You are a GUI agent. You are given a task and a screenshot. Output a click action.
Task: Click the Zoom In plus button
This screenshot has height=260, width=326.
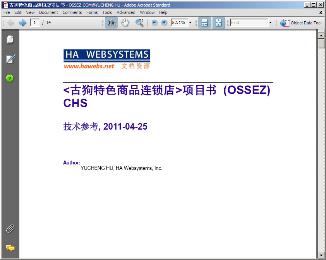164,23
